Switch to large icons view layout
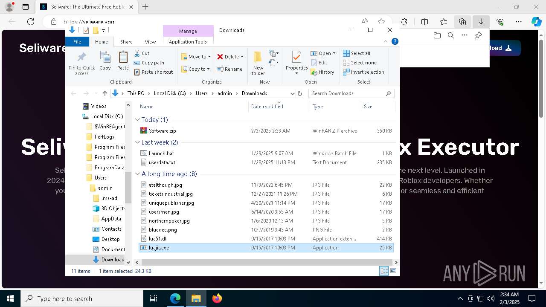 click(x=393, y=271)
